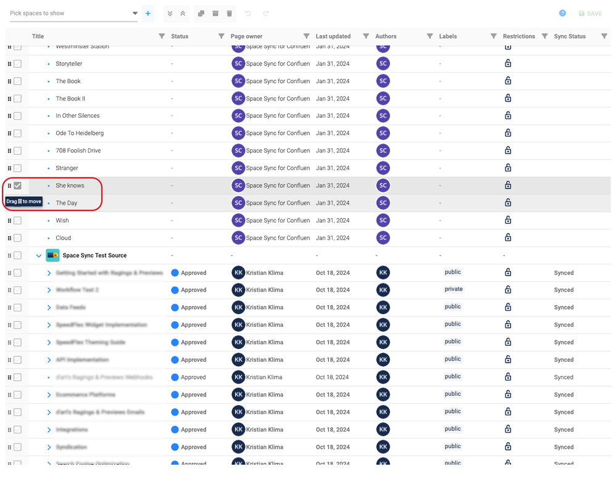Open the Pick spaces to show dropdown
Image resolution: width=616 pixels, height=495 pixels.
[74, 14]
